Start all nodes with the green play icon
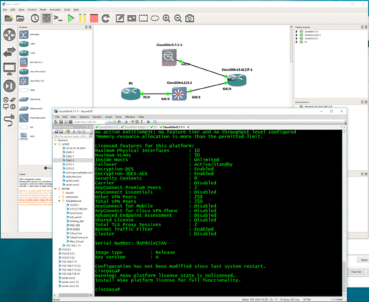 pyautogui.click(x=71, y=18)
